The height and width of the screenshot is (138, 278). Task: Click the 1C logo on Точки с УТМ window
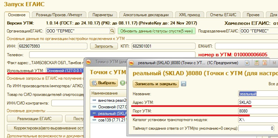89,62
